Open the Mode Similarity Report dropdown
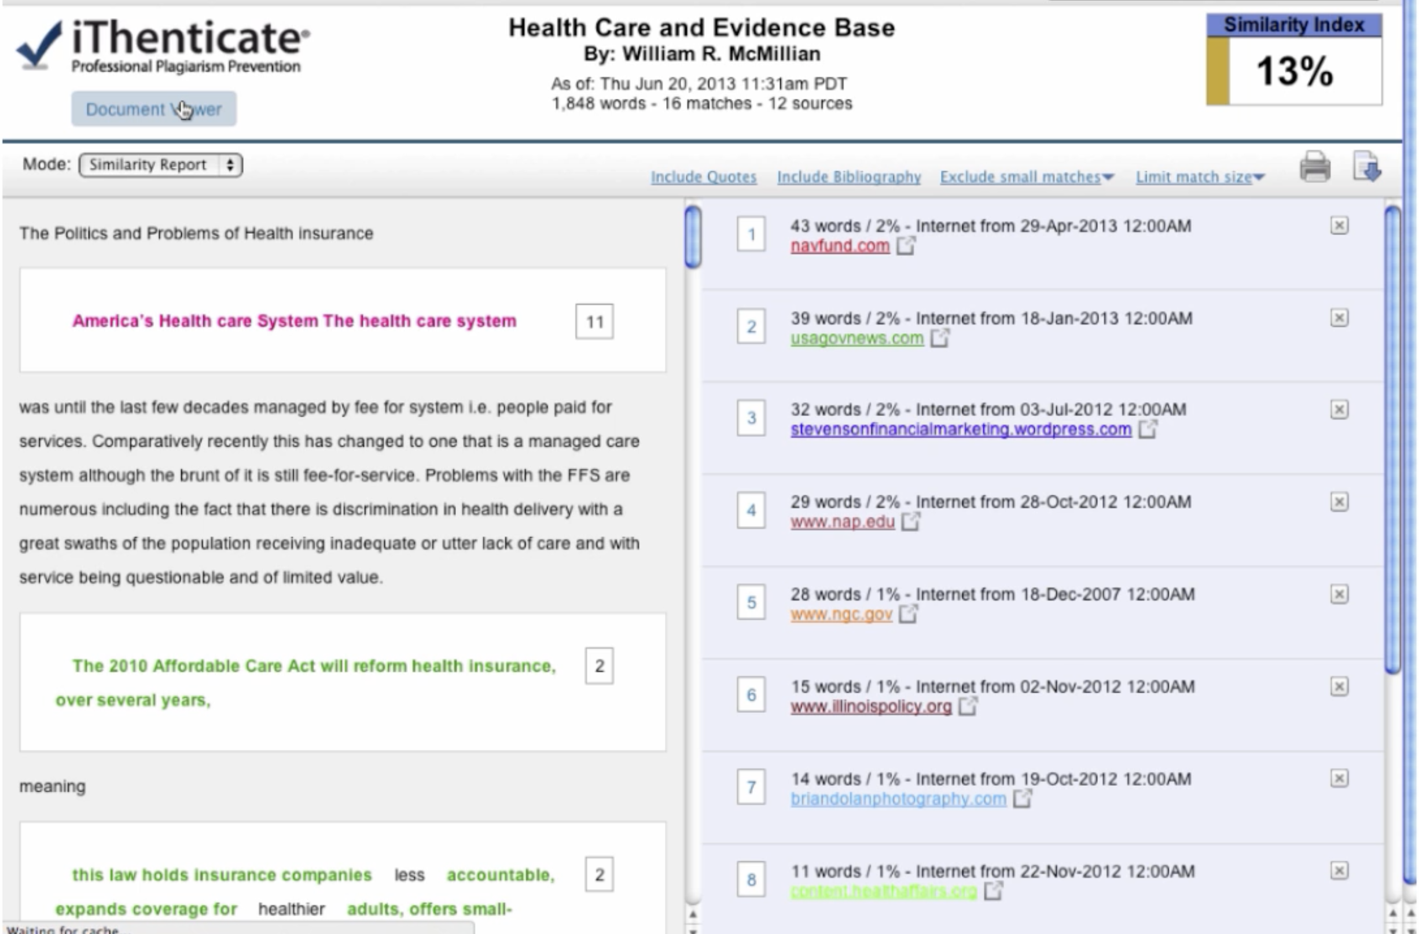The height and width of the screenshot is (934, 1419). [x=160, y=165]
